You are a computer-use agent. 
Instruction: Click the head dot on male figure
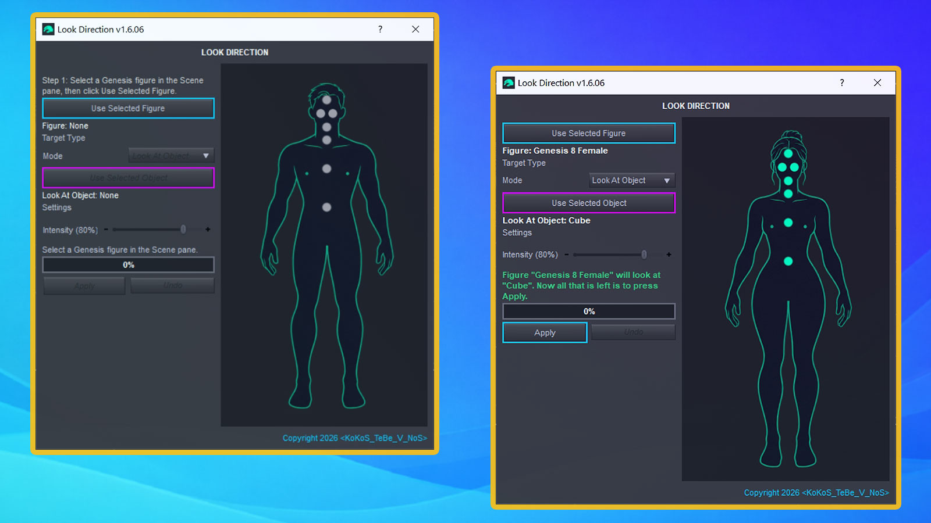(326, 100)
